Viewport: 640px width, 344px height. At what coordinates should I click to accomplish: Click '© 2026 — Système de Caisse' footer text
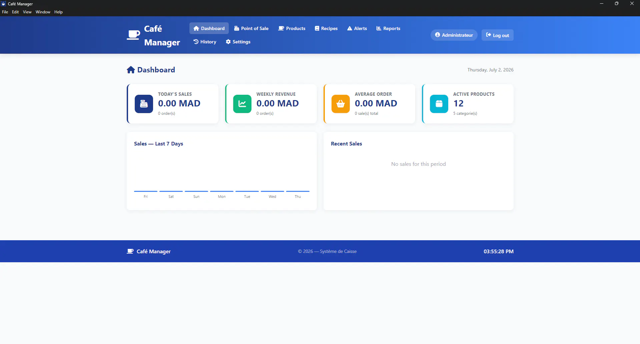[327, 251]
